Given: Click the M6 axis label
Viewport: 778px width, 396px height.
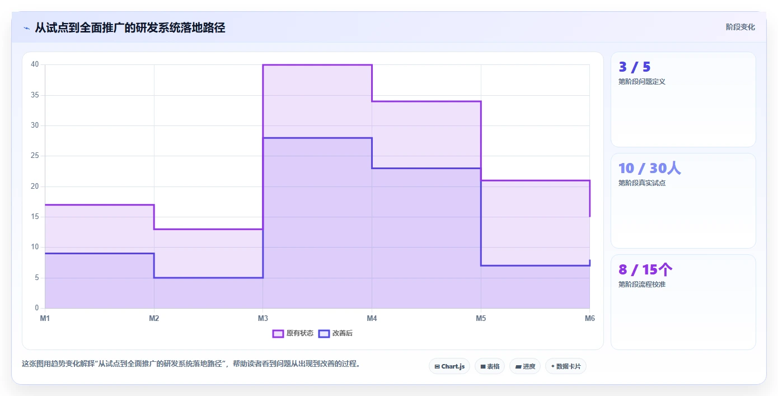Looking at the screenshot, I should [x=590, y=319].
